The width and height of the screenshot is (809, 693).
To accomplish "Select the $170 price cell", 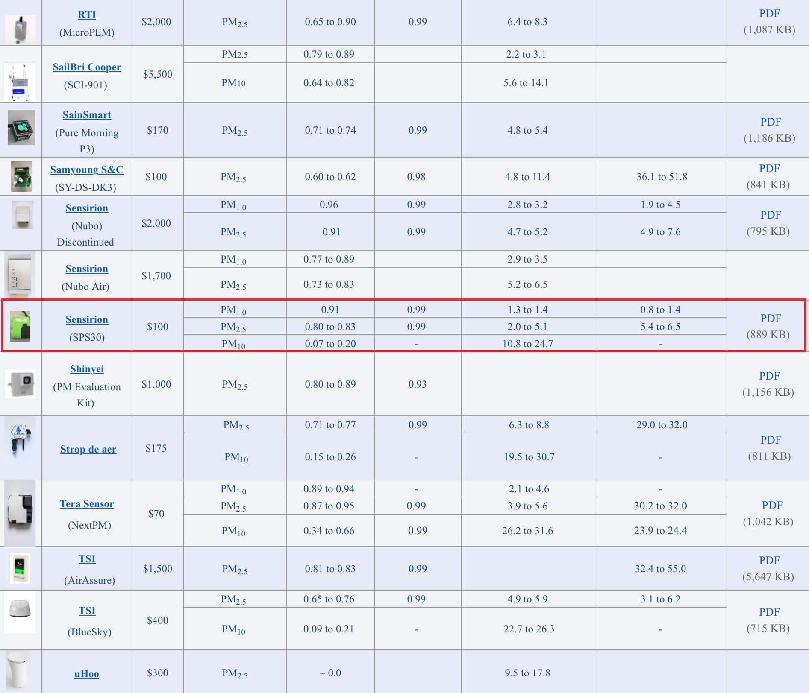I will coord(158,130).
